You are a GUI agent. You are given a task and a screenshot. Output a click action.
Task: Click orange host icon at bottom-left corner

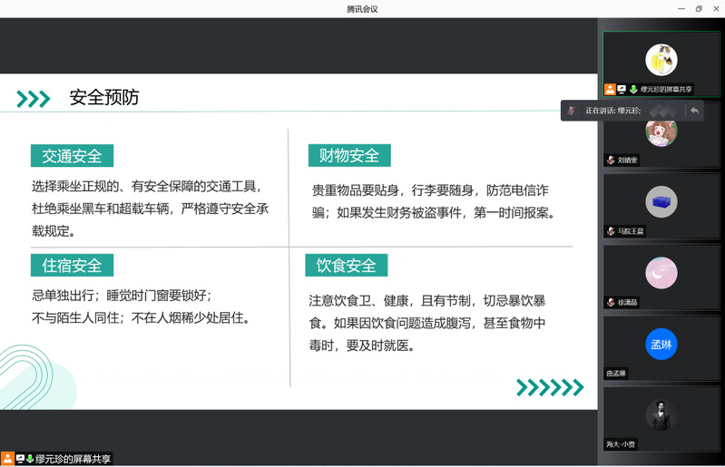(x=8, y=459)
